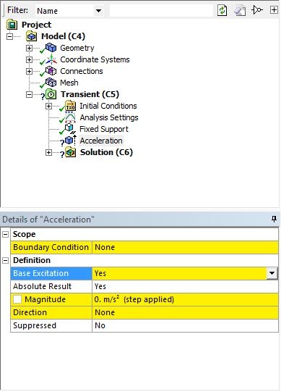Click the expand-all plus icon at toolbar right
This screenshot has width=281, height=392.
(x=274, y=10)
